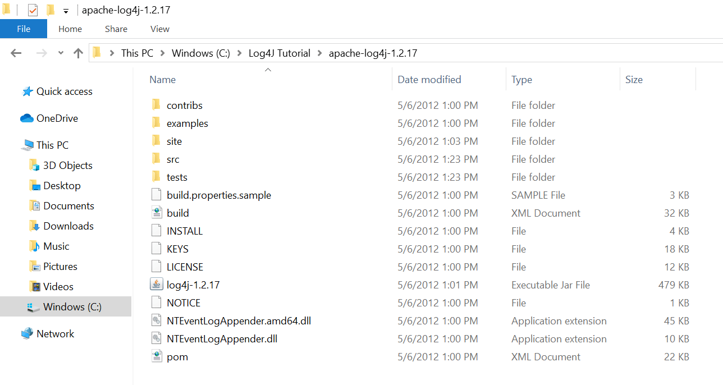723x385 pixels.
Task: Go up one folder level arrow
Action: point(78,53)
